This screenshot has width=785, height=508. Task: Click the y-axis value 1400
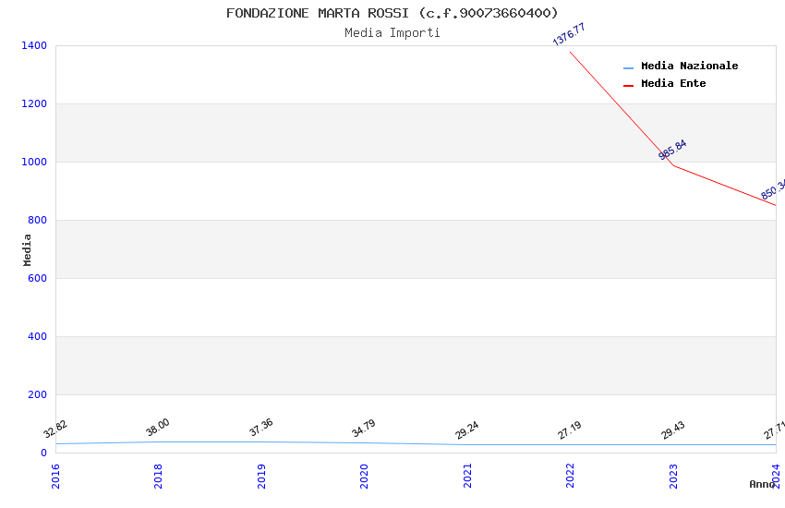34,45
